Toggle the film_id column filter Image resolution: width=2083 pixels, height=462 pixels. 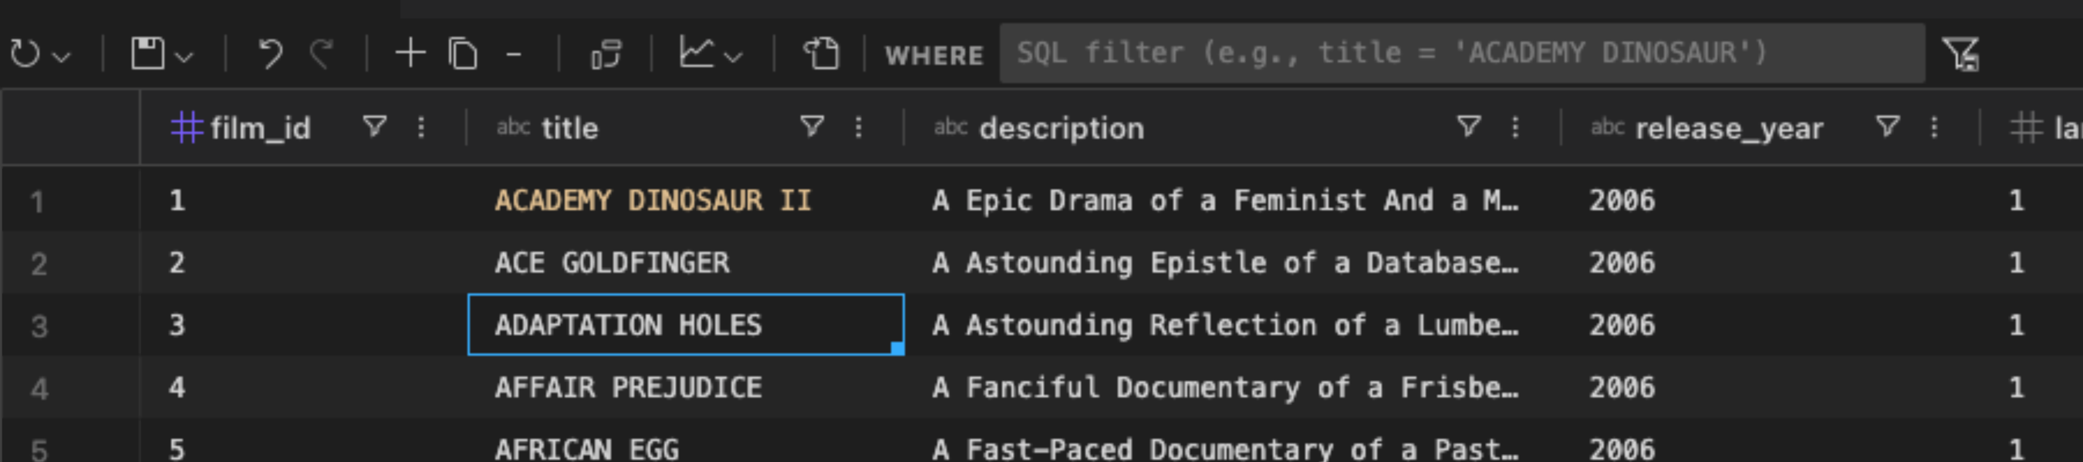(374, 127)
